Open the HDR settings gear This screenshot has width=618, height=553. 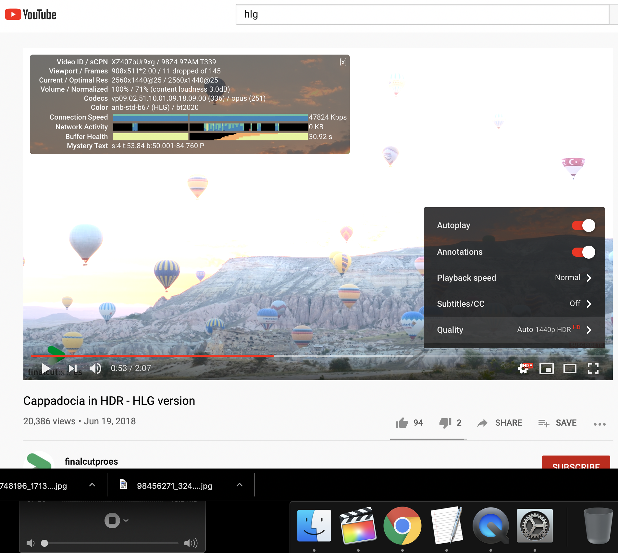pos(525,368)
